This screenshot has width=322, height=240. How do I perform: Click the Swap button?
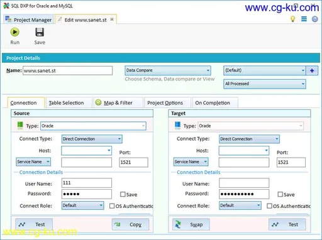pyautogui.click(x=191, y=224)
